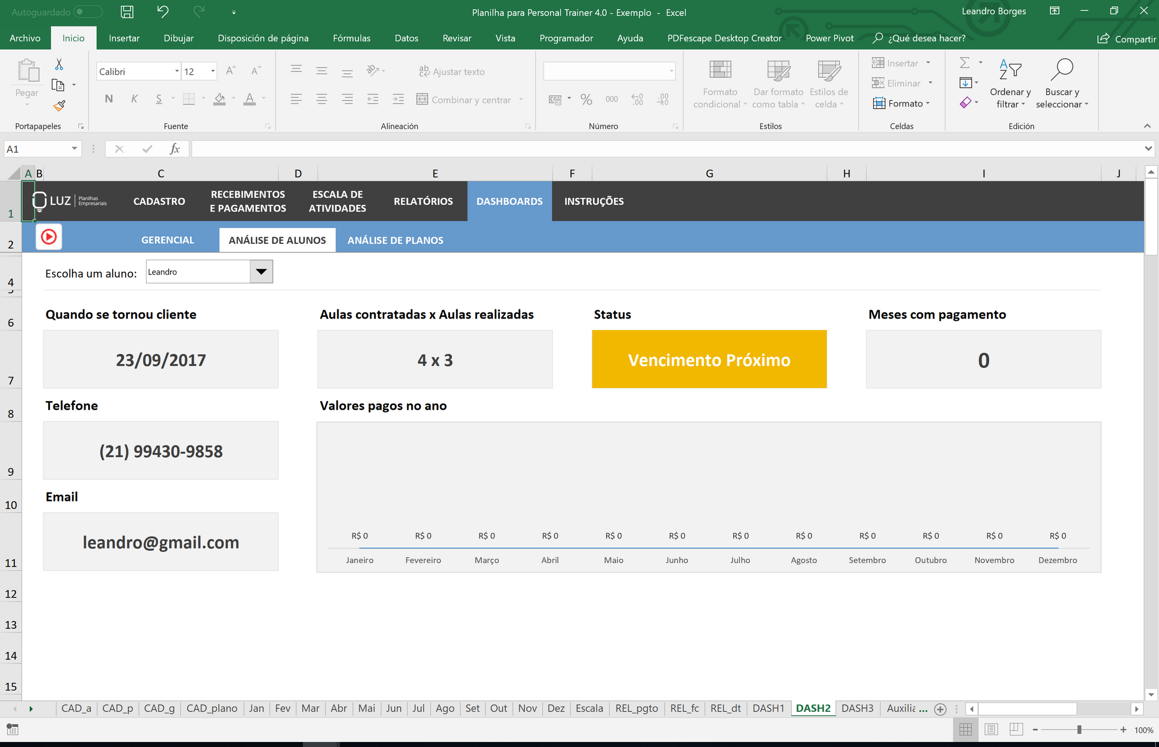Screen dimensions: 1159x747
Task: Click the zoom slider handle
Action: (x=1079, y=730)
